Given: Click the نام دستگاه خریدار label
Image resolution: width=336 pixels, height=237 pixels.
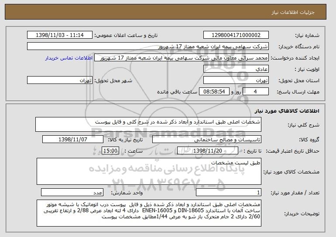Looking at the screenshot, I should (299, 47).
